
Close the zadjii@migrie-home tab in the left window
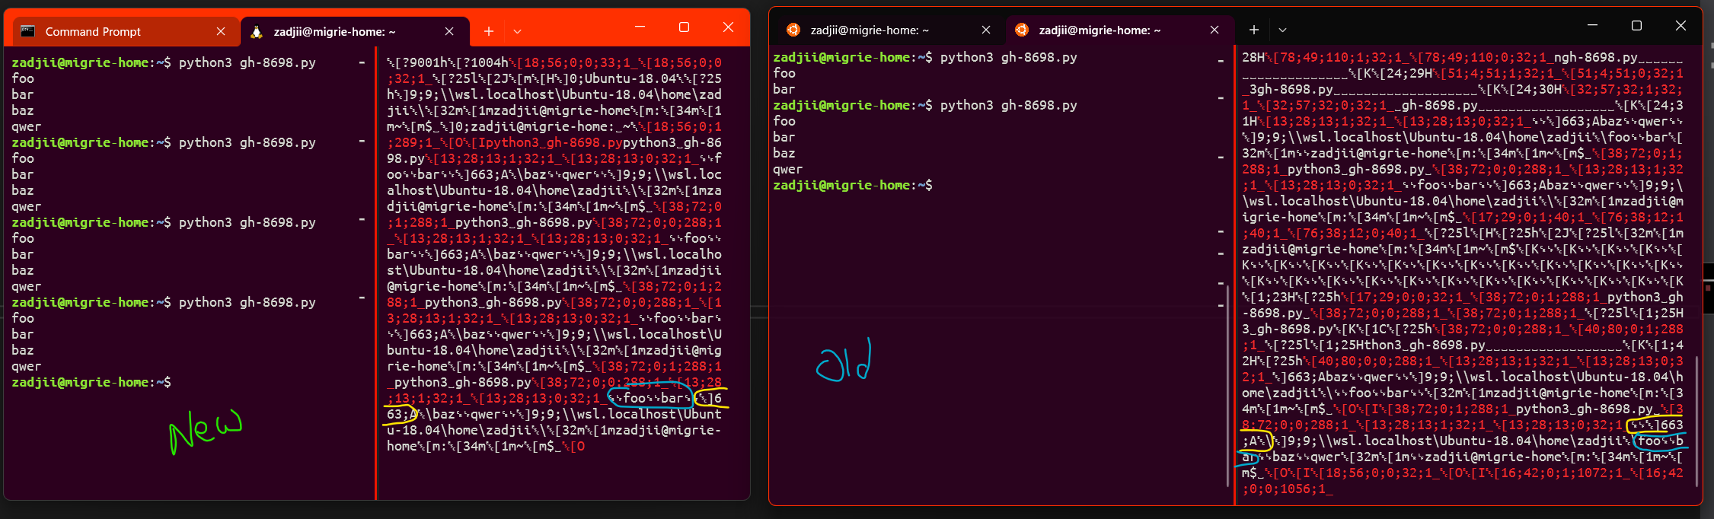tap(449, 31)
